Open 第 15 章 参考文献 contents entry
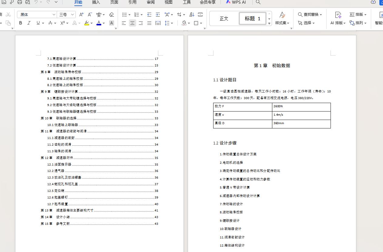383x252 pixels. point(99,224)
